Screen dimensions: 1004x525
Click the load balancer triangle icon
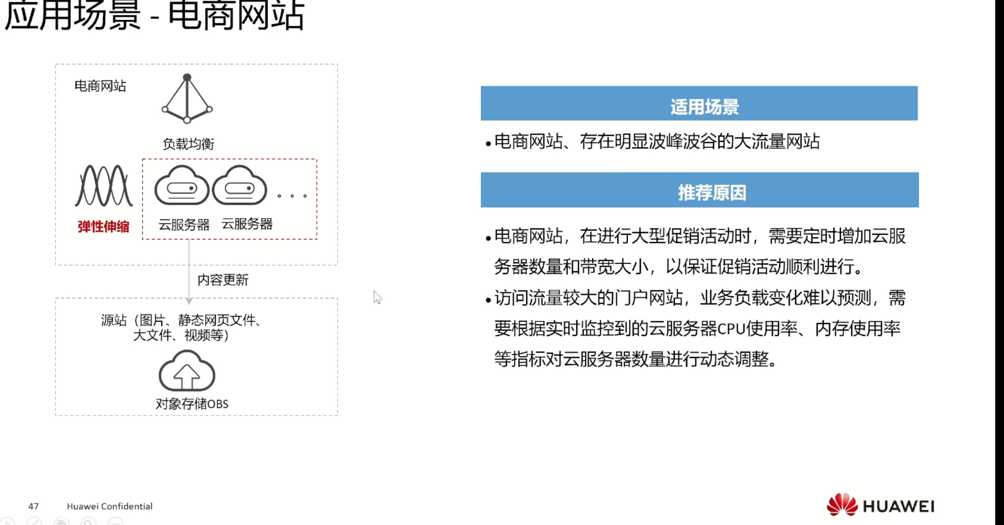pyautogui.click(x=187, y=99)
